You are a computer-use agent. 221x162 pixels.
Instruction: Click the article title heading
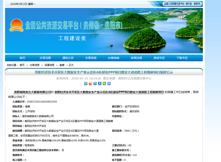coord(104,72)
